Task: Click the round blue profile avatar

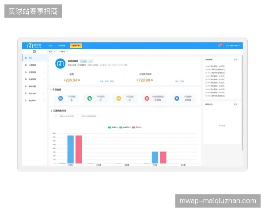Action: point(61,64)
